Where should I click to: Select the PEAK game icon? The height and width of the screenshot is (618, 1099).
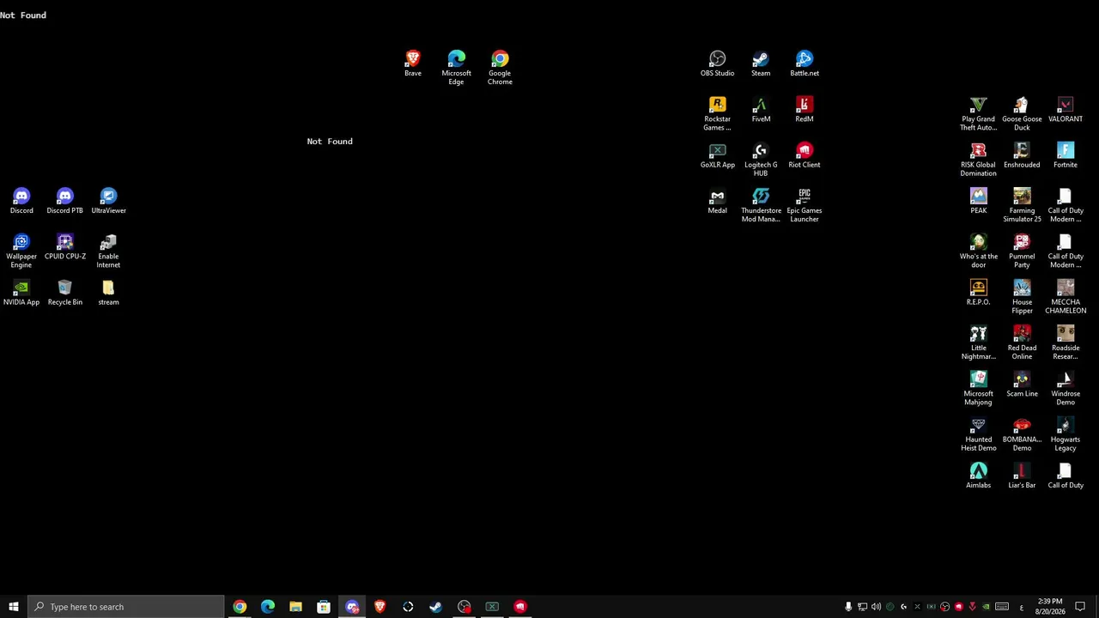[978, 201]
